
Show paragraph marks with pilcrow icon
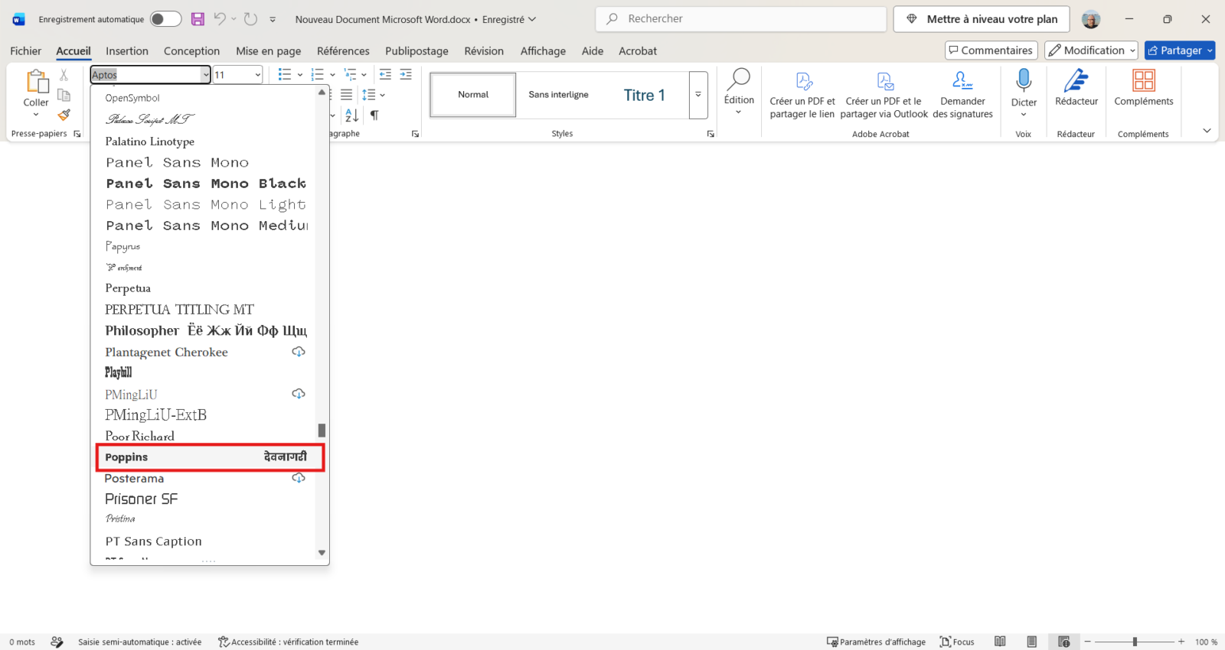[374, 115]
